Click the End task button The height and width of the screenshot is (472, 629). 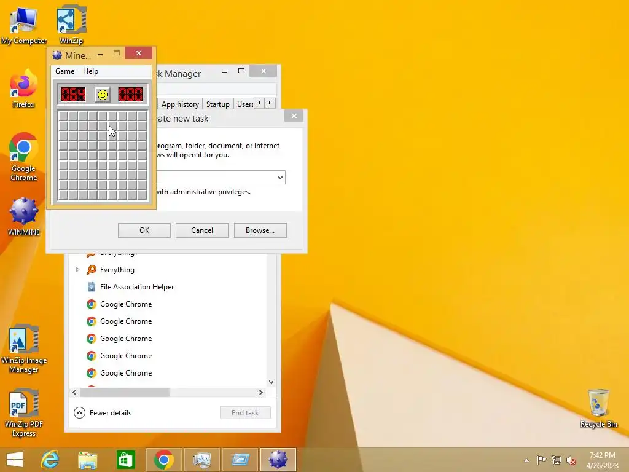[x=245, y=412]
